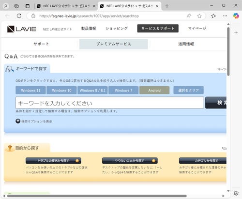Expand 検索オプションを表示
The height and width of the screenshot is (199, 242).
[34, 121]
